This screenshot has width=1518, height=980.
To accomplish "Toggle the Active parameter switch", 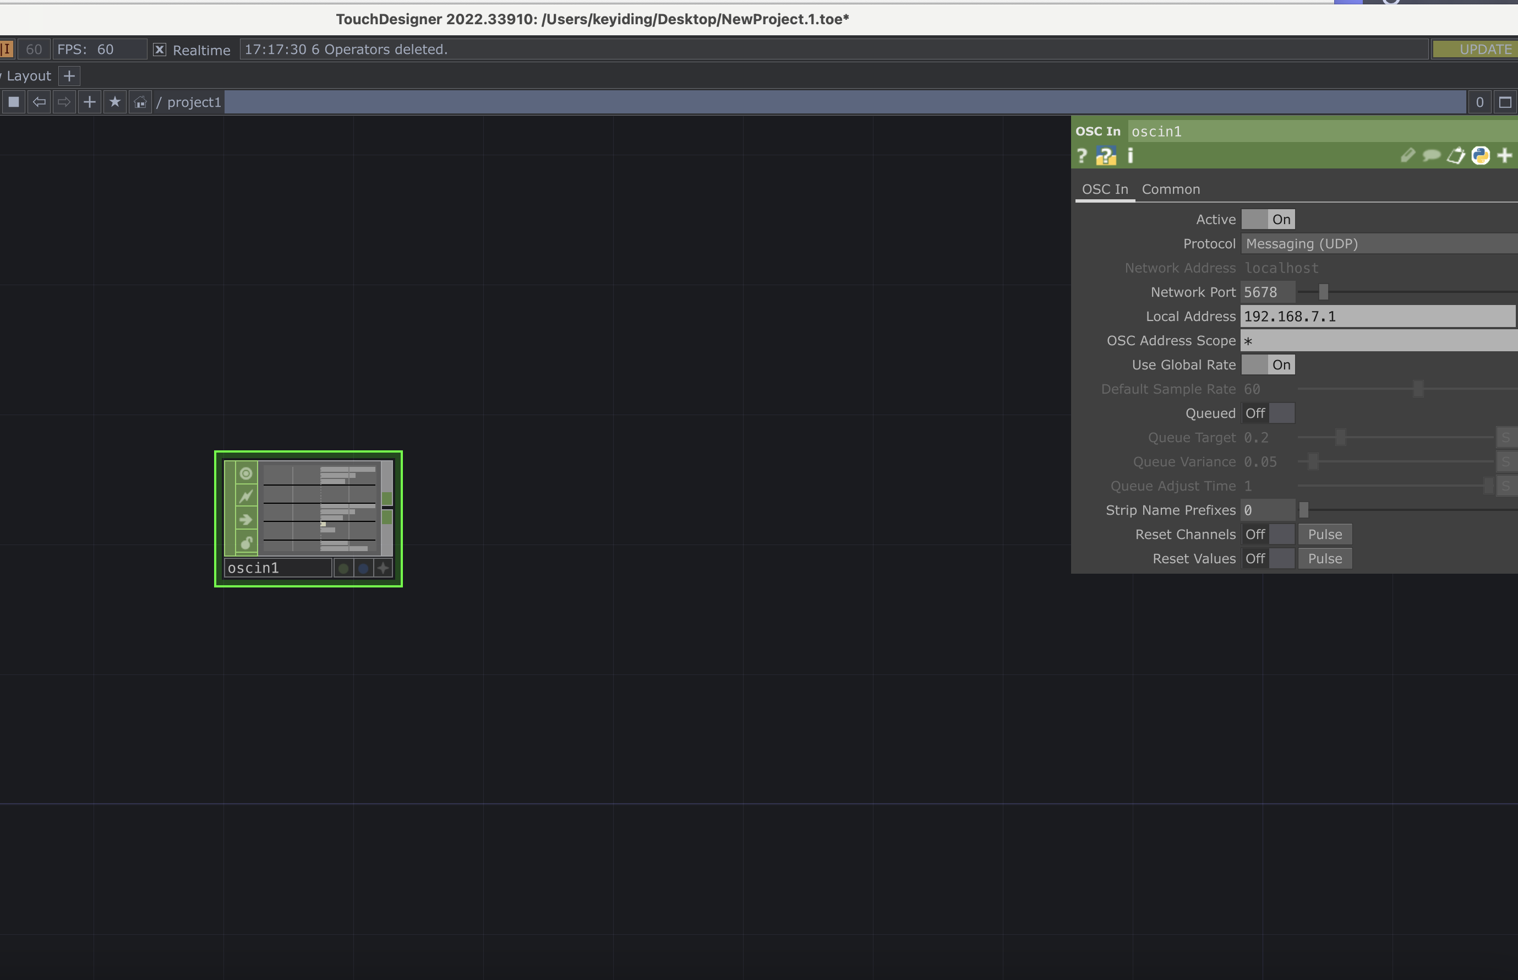I will [1268, 220].
